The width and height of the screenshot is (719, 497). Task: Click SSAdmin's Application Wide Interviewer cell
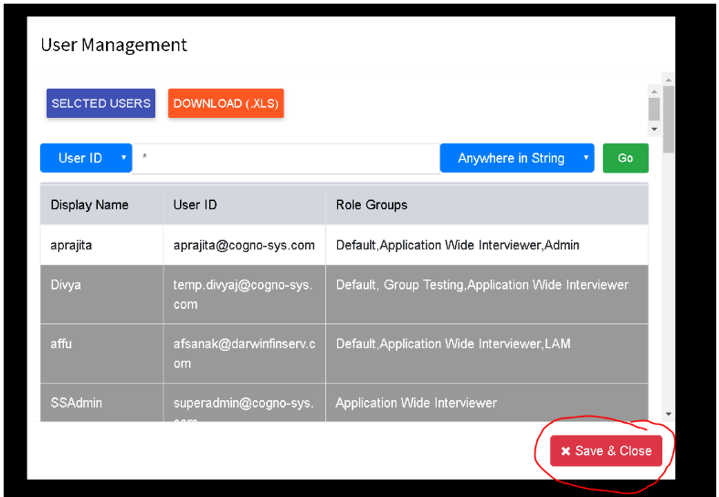click(x=487, y=403)
